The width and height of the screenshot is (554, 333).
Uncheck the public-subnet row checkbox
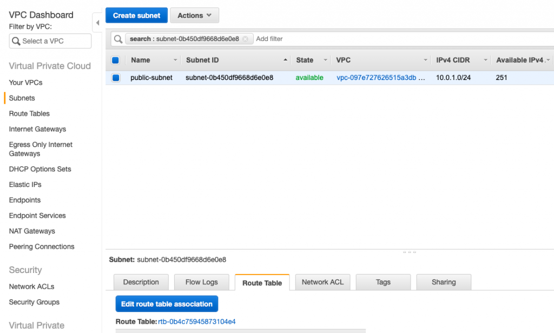116,78
